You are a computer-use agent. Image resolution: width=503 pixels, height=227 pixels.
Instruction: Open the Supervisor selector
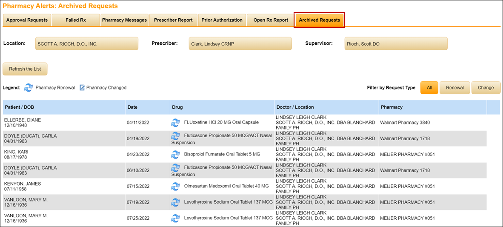point(396,44)
